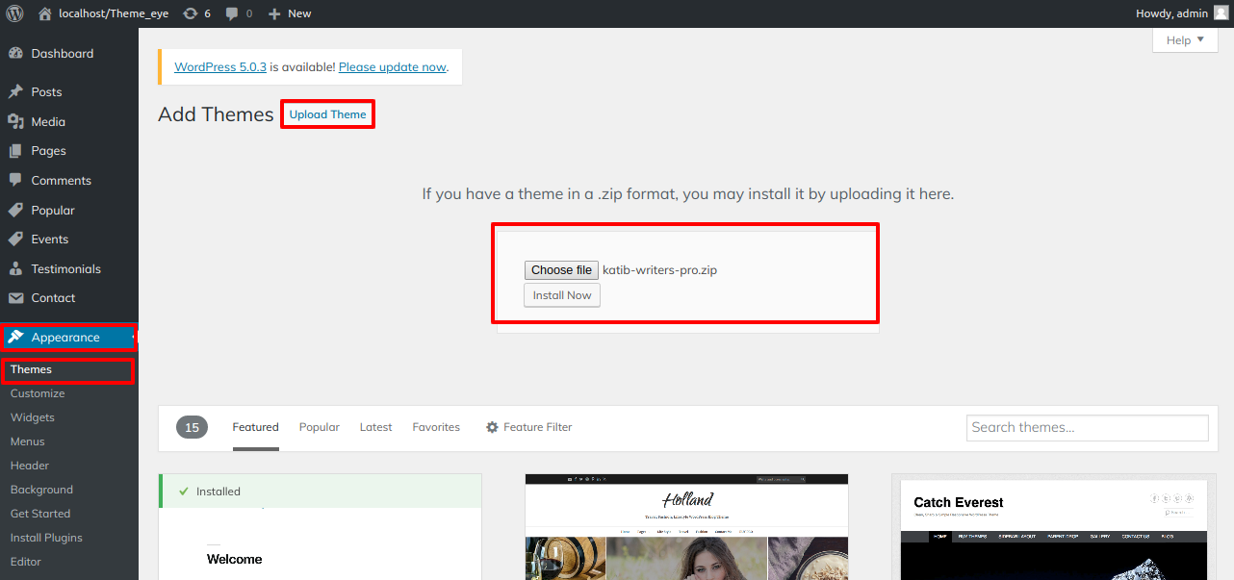Click the Contact envelope icon
1234x580 pixels.
(x=15, y=298)
